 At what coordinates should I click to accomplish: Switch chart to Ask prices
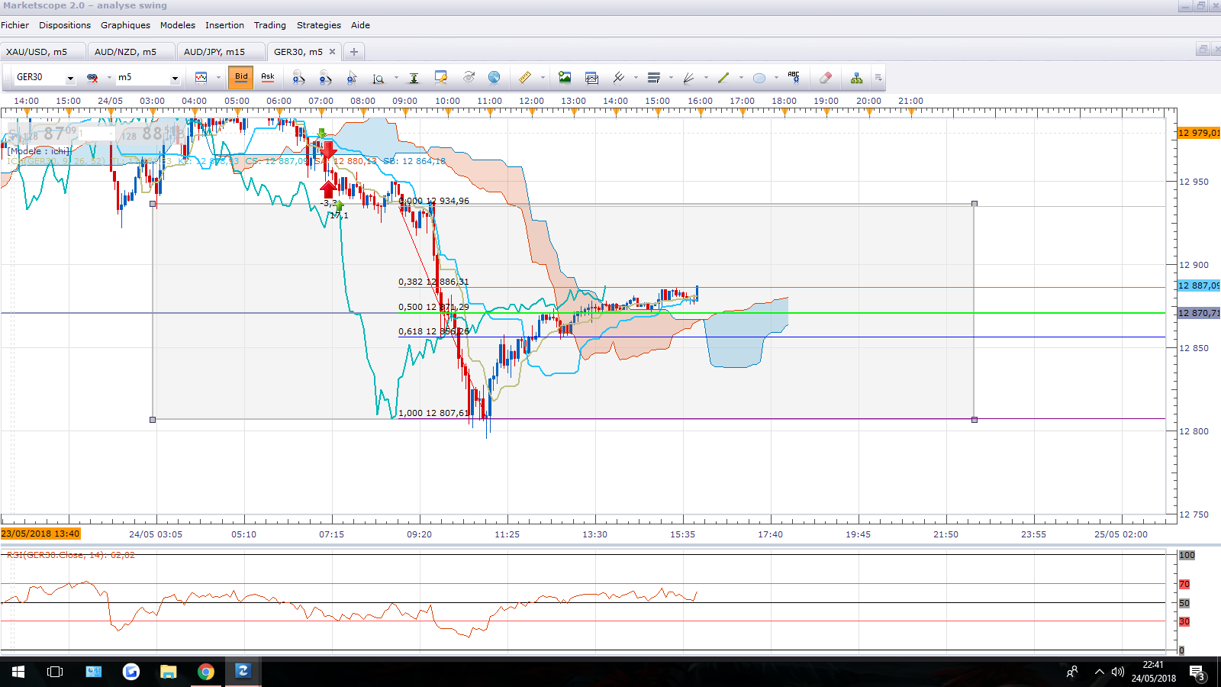pos(268,77)
